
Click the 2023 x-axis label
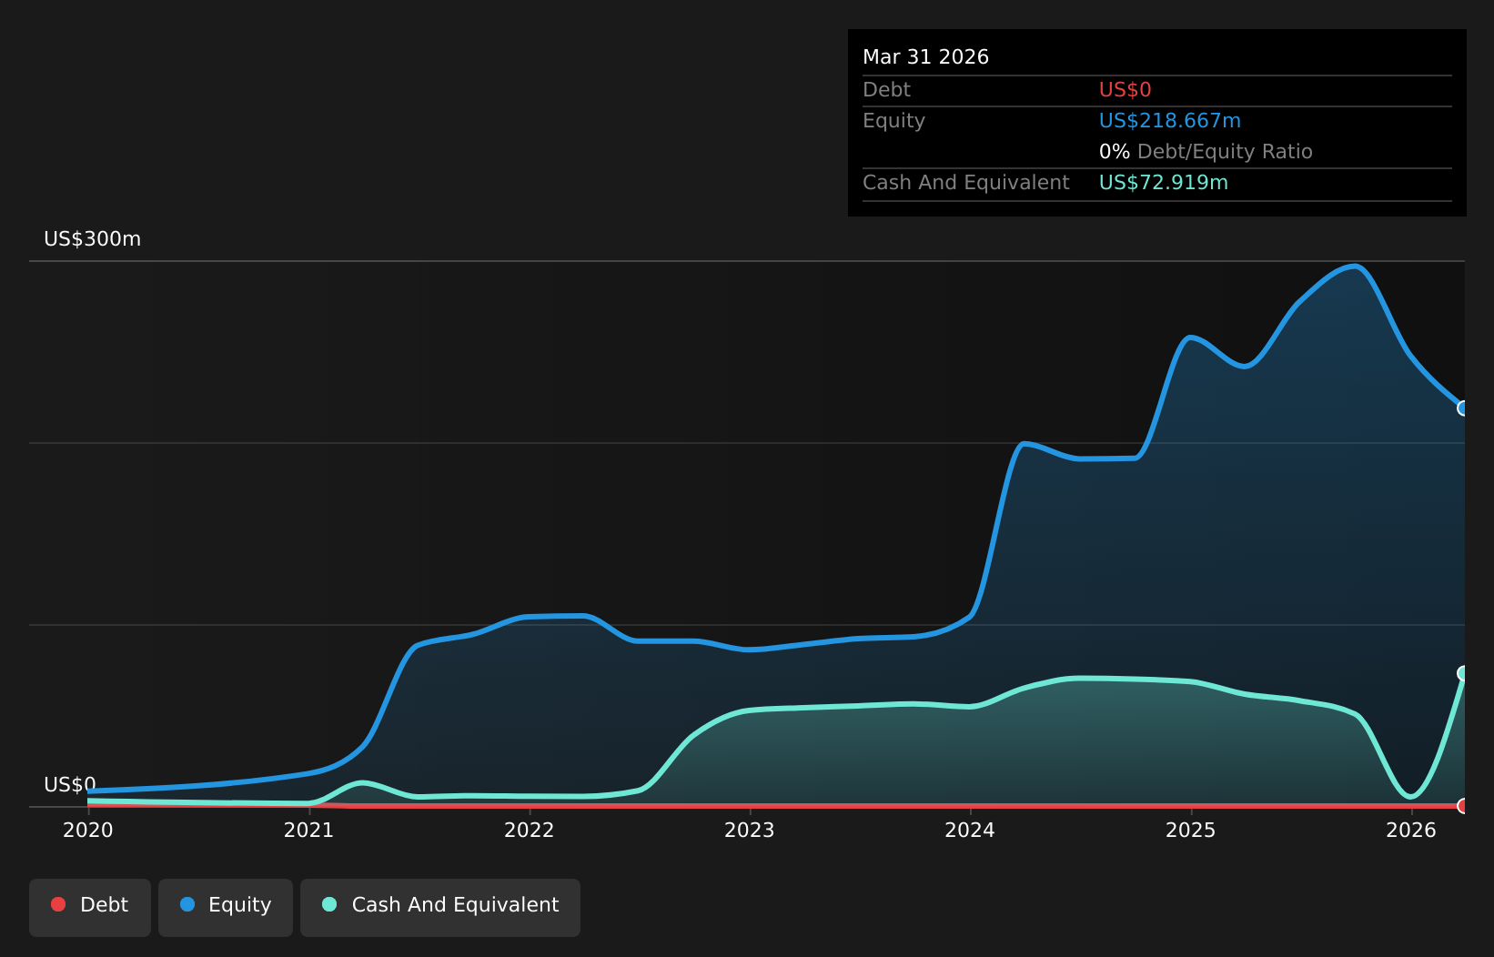[x=750, y=830]
